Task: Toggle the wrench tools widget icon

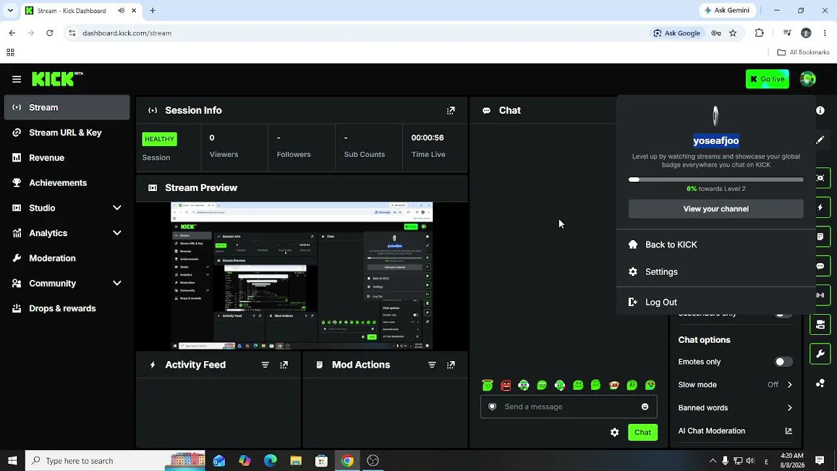Action: point(820,354)
